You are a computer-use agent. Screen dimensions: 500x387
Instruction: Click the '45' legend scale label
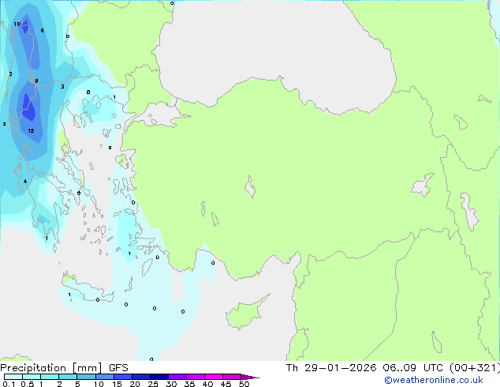[226, 384]
